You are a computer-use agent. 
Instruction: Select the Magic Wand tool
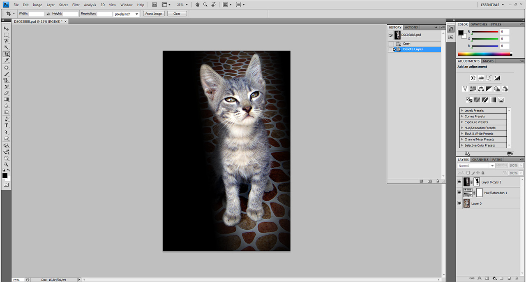coord(7,48)
